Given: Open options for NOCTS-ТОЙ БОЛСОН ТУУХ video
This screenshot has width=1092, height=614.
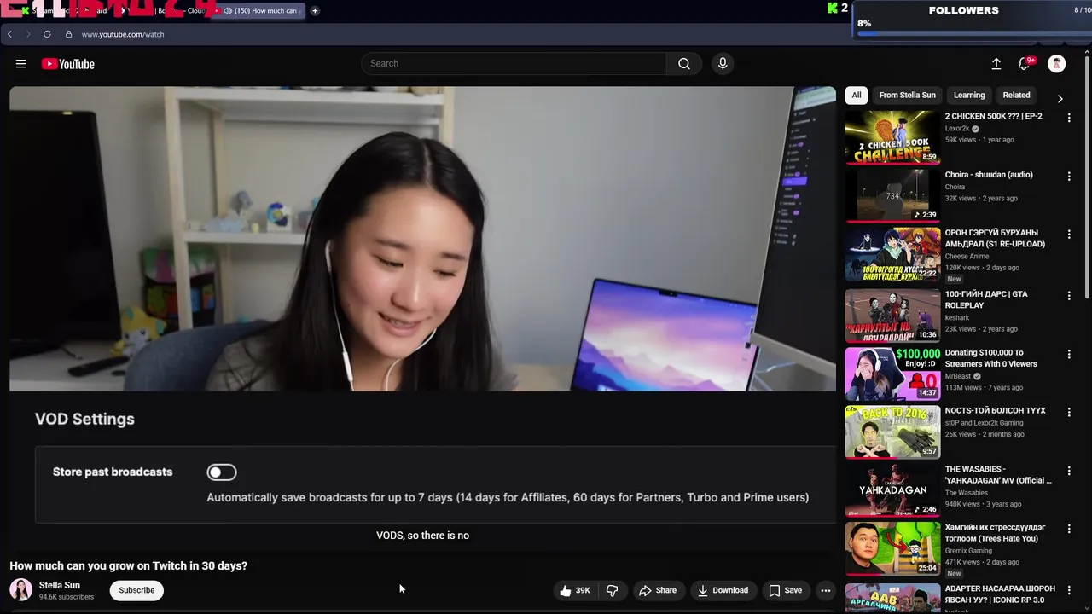Looking at the screenshot, I should click(x=1068, y=412).
